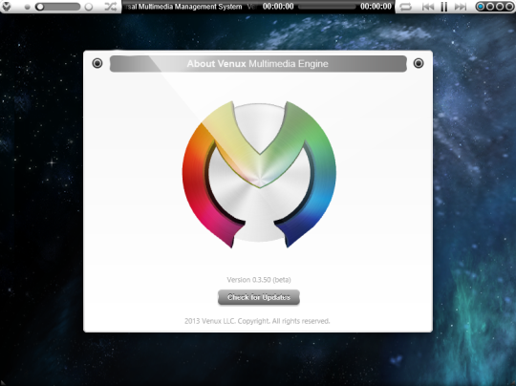Toggle shuffle playback
The image size is (516, 386).
click(x=111, y=7)
